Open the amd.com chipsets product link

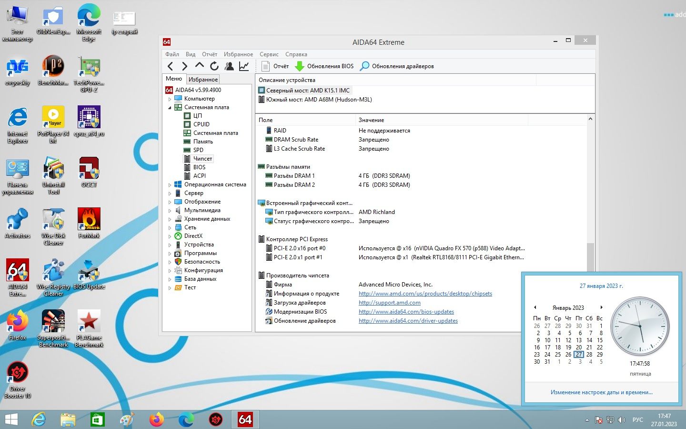point(425,294)
